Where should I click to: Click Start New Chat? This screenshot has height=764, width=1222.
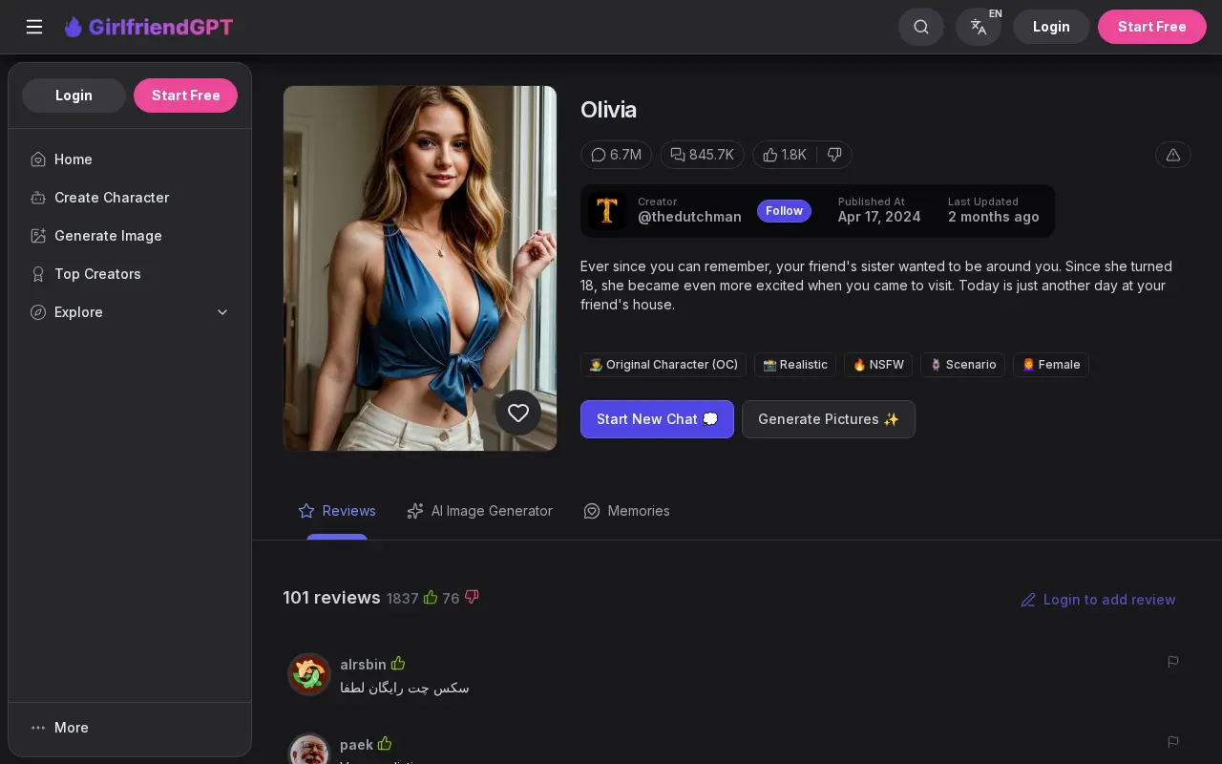[657, 419]
